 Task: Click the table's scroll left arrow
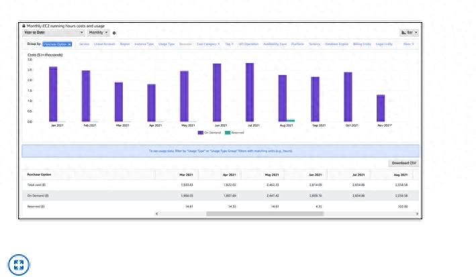(x=156, y=214)
